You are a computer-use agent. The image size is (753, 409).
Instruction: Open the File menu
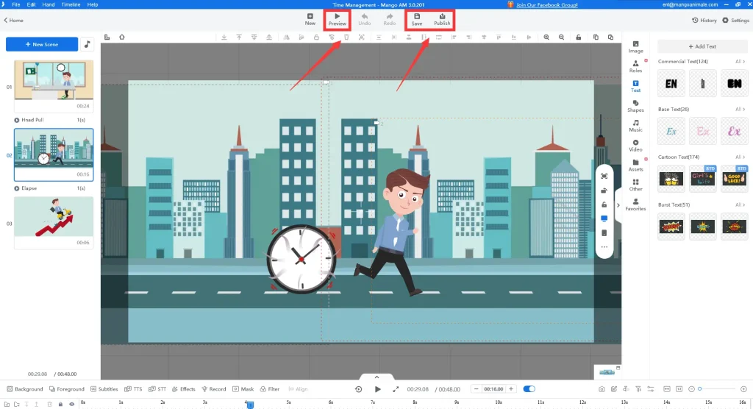tap(16, 4)
